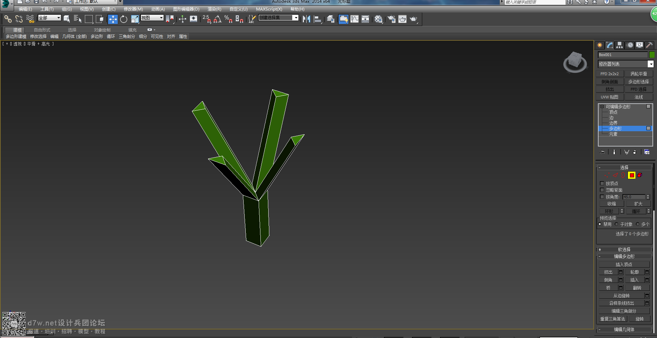Click the 翻转 button
The image size is (657, 338).
[637, 288]
